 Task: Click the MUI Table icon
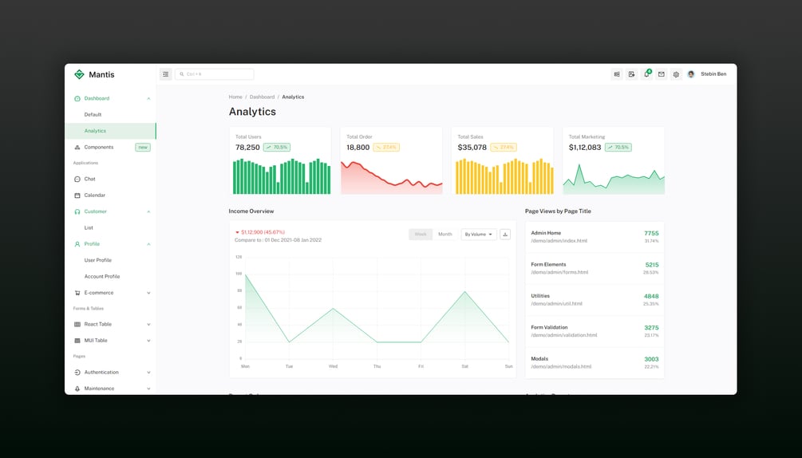pyautogui.click(x=77, y=341)
